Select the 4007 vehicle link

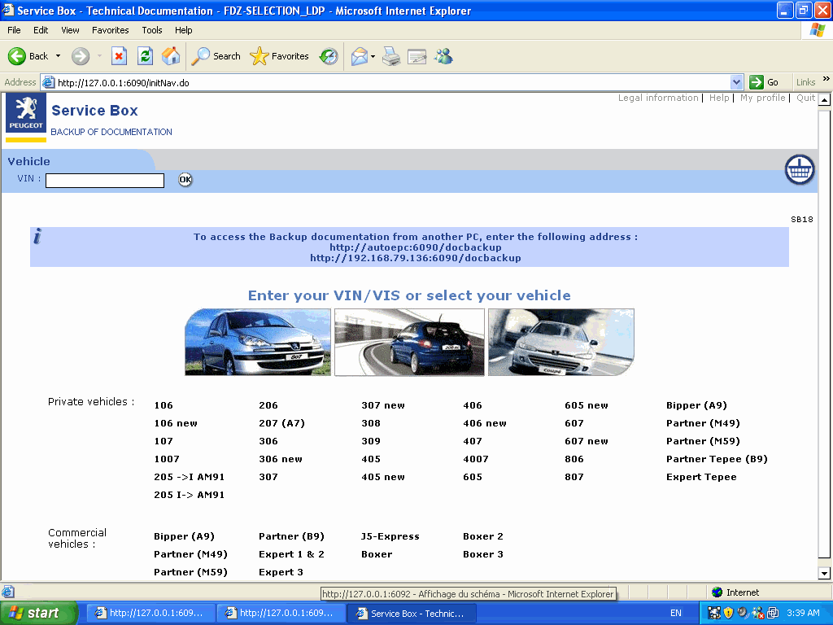coord(476,459)
